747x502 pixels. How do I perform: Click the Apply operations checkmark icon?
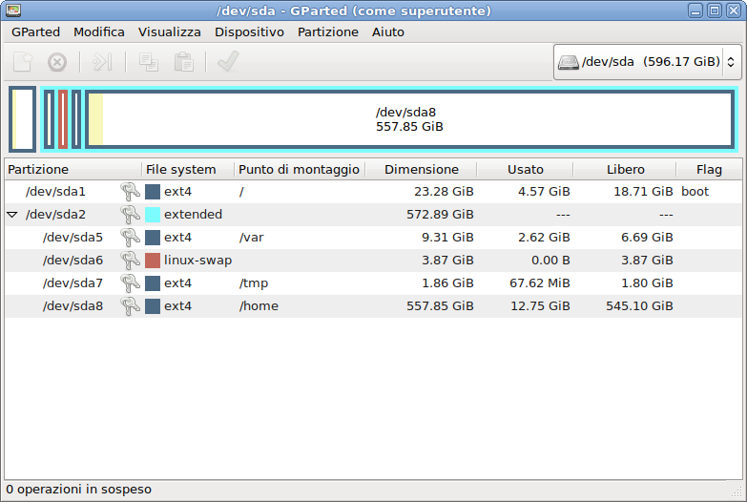(228, 62)
